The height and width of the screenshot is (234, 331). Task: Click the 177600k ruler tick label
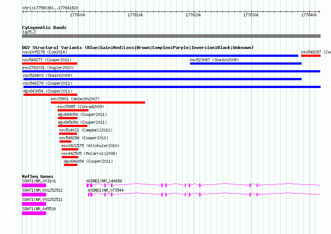tap(78, 15)
